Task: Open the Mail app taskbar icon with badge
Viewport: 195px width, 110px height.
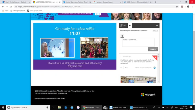Action: [x=105, y=107]
